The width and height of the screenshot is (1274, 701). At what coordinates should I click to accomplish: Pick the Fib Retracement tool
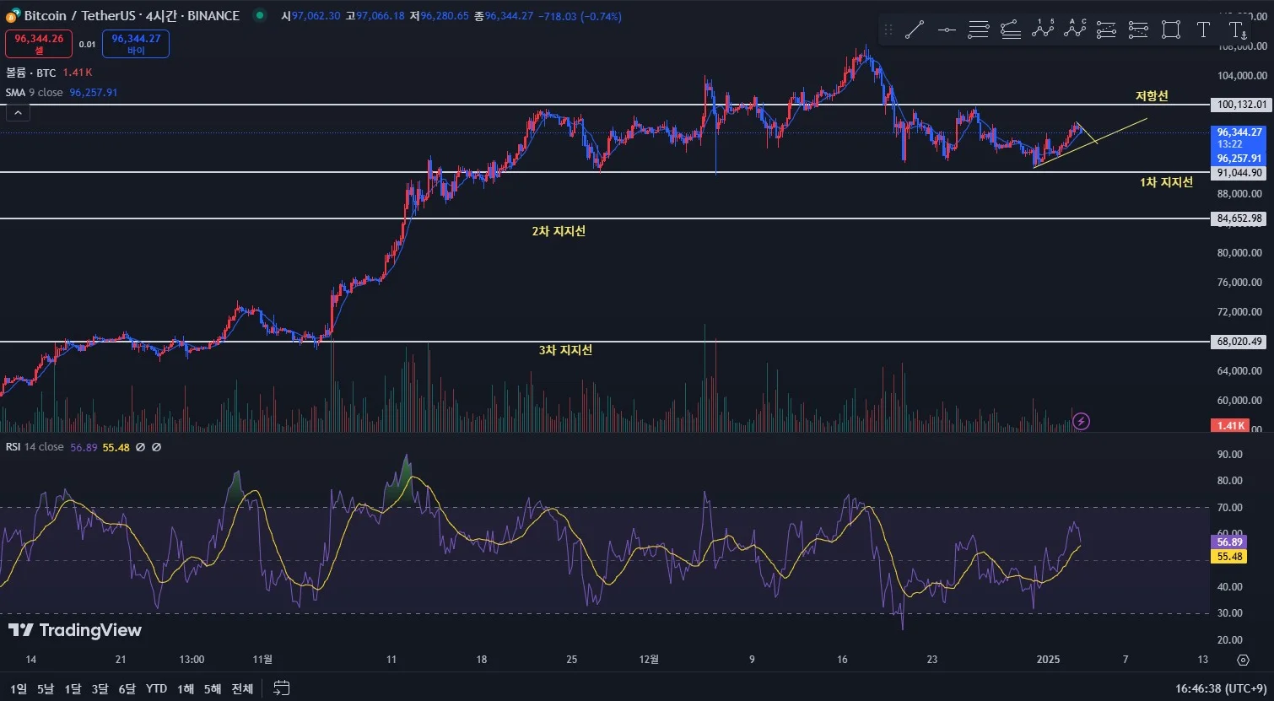979,30
